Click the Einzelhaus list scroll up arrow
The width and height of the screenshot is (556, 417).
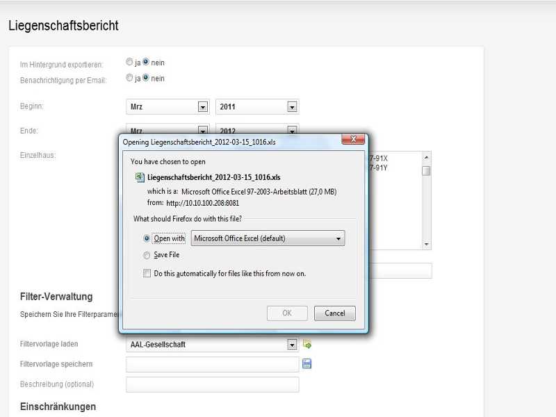(426, 157)
